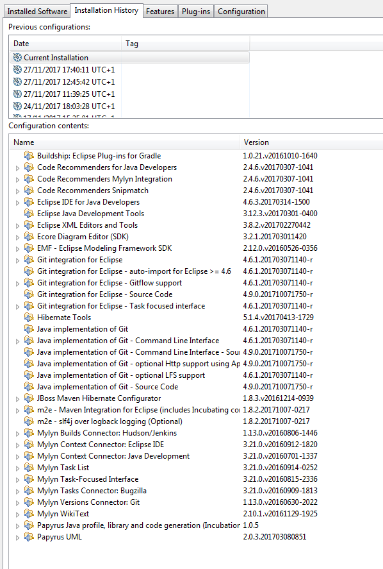The height and width of the screenshot is (569, 383).
Task: Click the Buildship Gradle feature icon
Action: pyautogui.click(x=29, y=156)
